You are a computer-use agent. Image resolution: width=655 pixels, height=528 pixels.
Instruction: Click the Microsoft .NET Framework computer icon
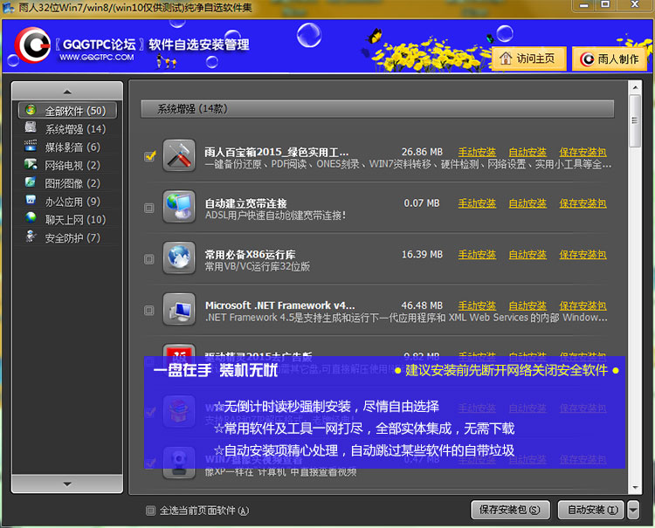click(x=179, y=310)
